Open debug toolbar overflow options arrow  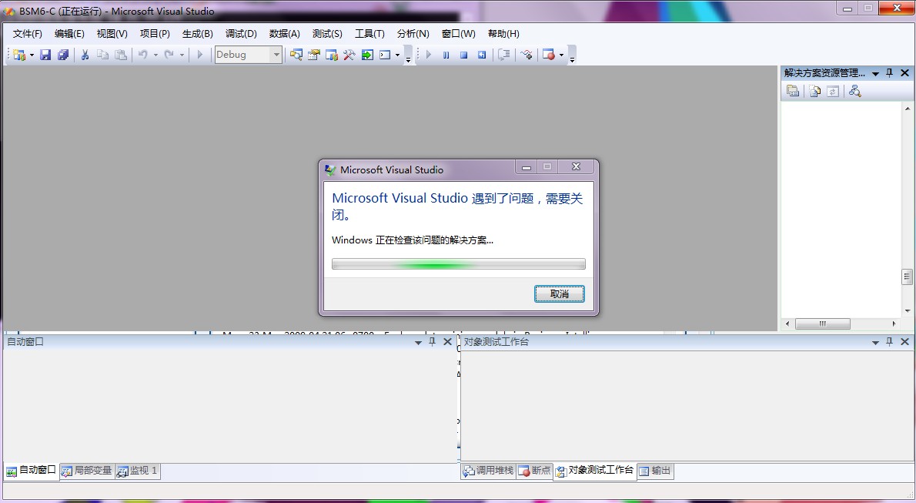572,57
